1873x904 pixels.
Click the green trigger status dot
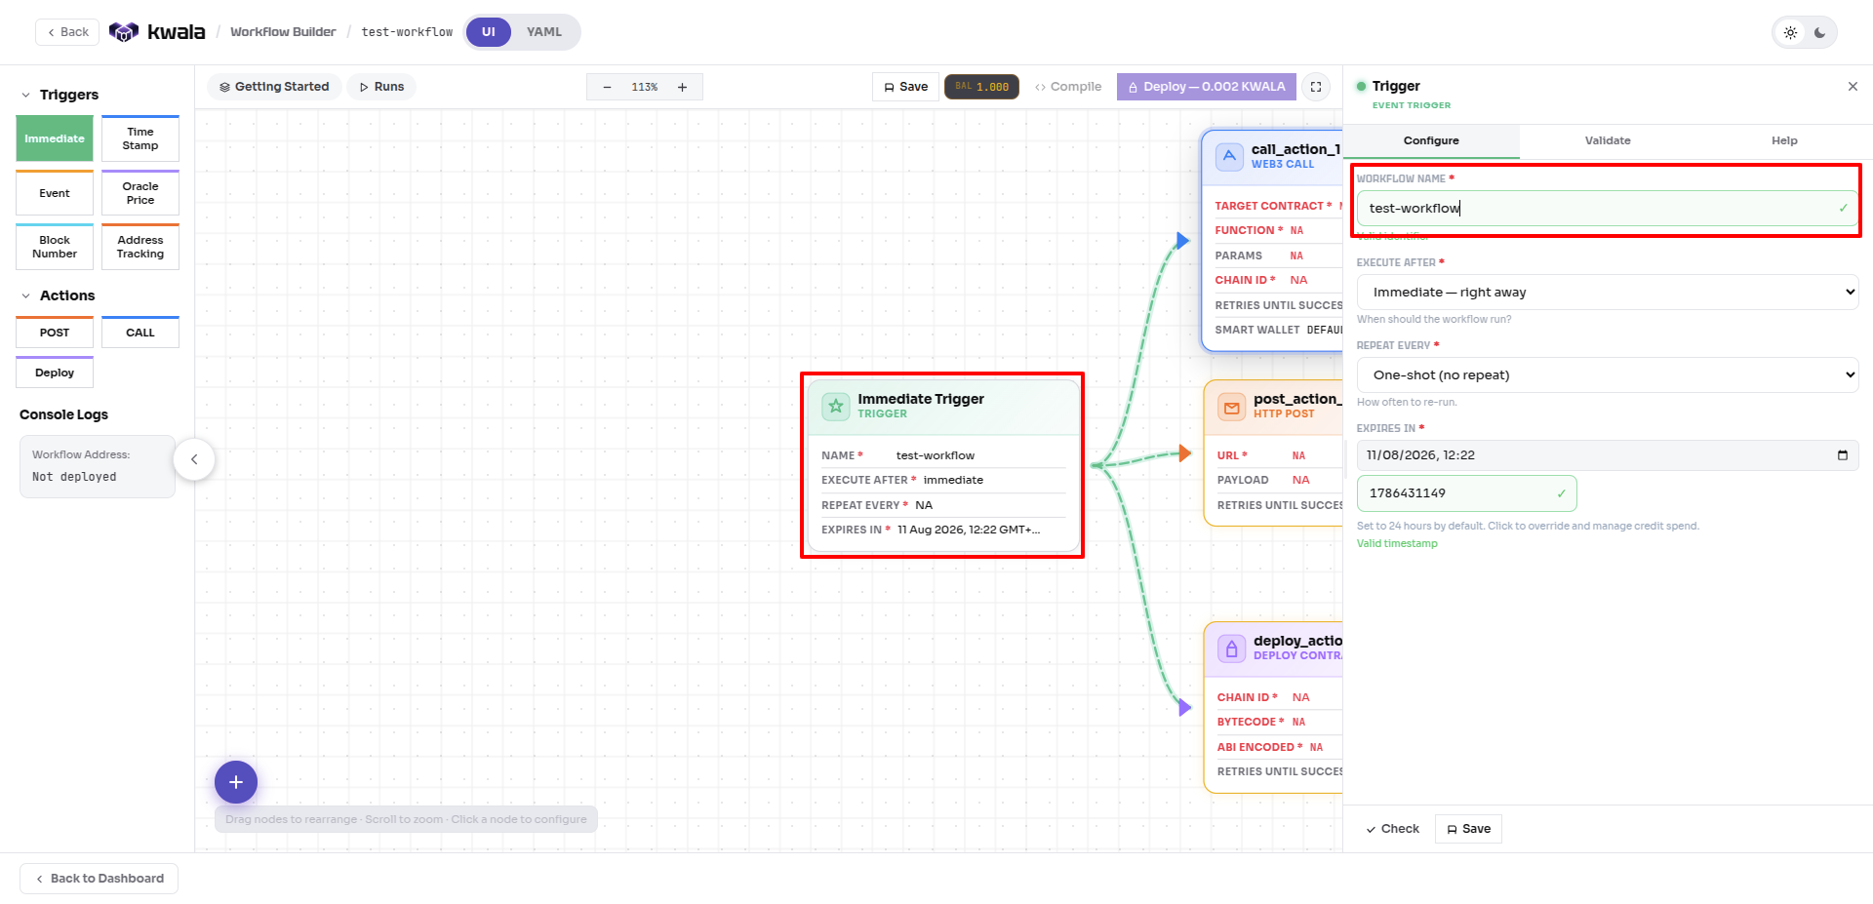pos(1361,87)
